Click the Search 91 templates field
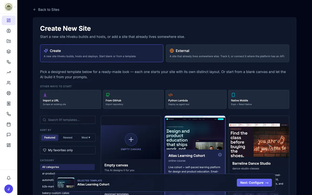The width and height of the screenshot is (312, 195). (x=68, y=120)
